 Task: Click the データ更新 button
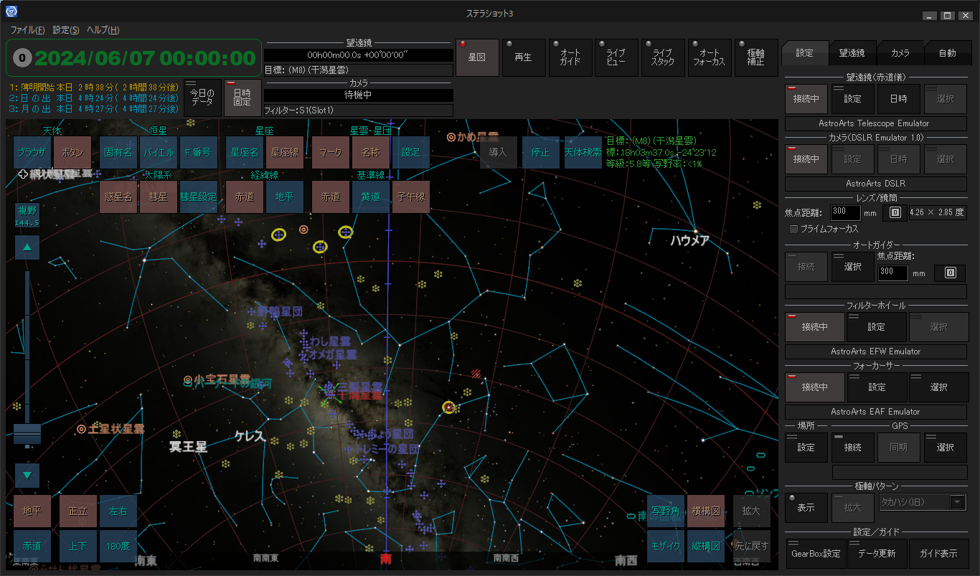coord(877,554)
